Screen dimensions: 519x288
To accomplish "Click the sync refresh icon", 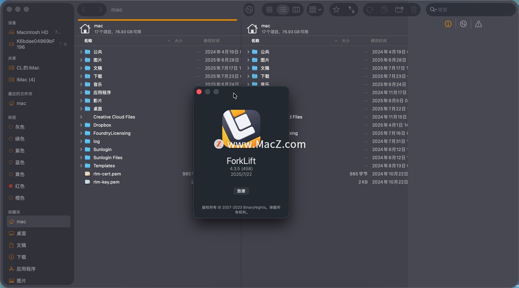I will [370, 10].
